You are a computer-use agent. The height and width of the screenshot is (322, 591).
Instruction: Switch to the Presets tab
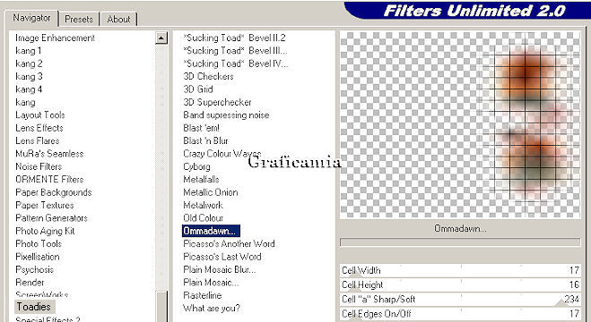click(x=79, y=19)
